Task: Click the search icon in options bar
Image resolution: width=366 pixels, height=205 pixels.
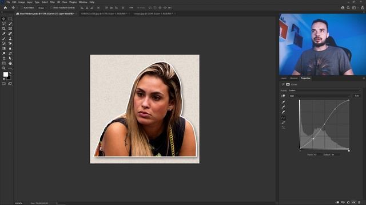Action: pos(348,7)
